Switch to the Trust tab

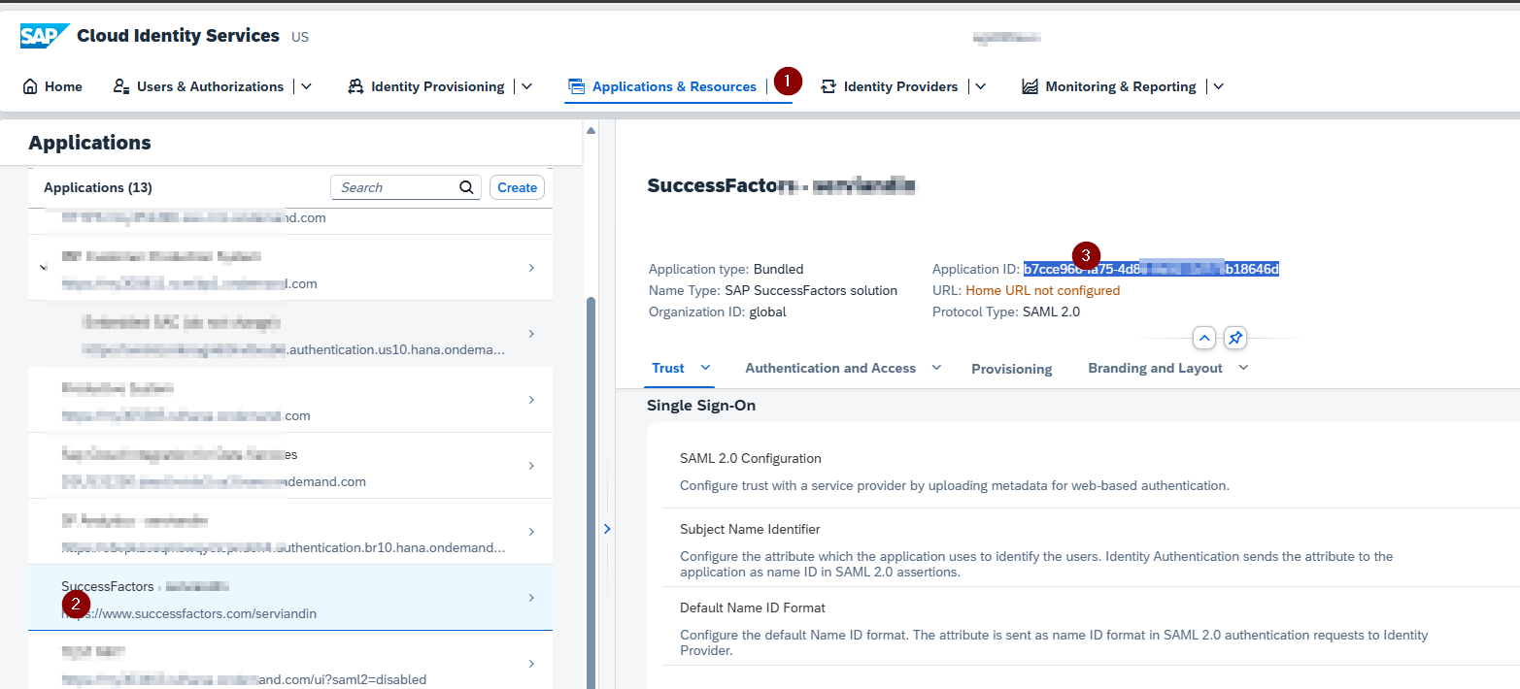[x=668, y=368]
